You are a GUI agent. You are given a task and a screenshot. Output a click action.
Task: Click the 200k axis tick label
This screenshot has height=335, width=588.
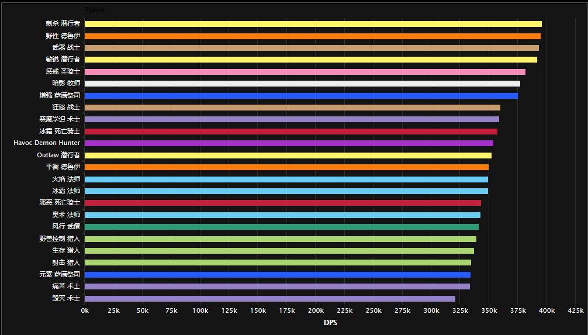316,310
